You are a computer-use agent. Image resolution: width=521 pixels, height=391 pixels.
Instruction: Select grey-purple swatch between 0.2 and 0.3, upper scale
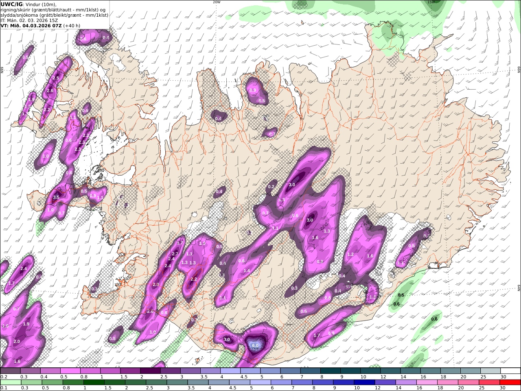tap(10, 371)
